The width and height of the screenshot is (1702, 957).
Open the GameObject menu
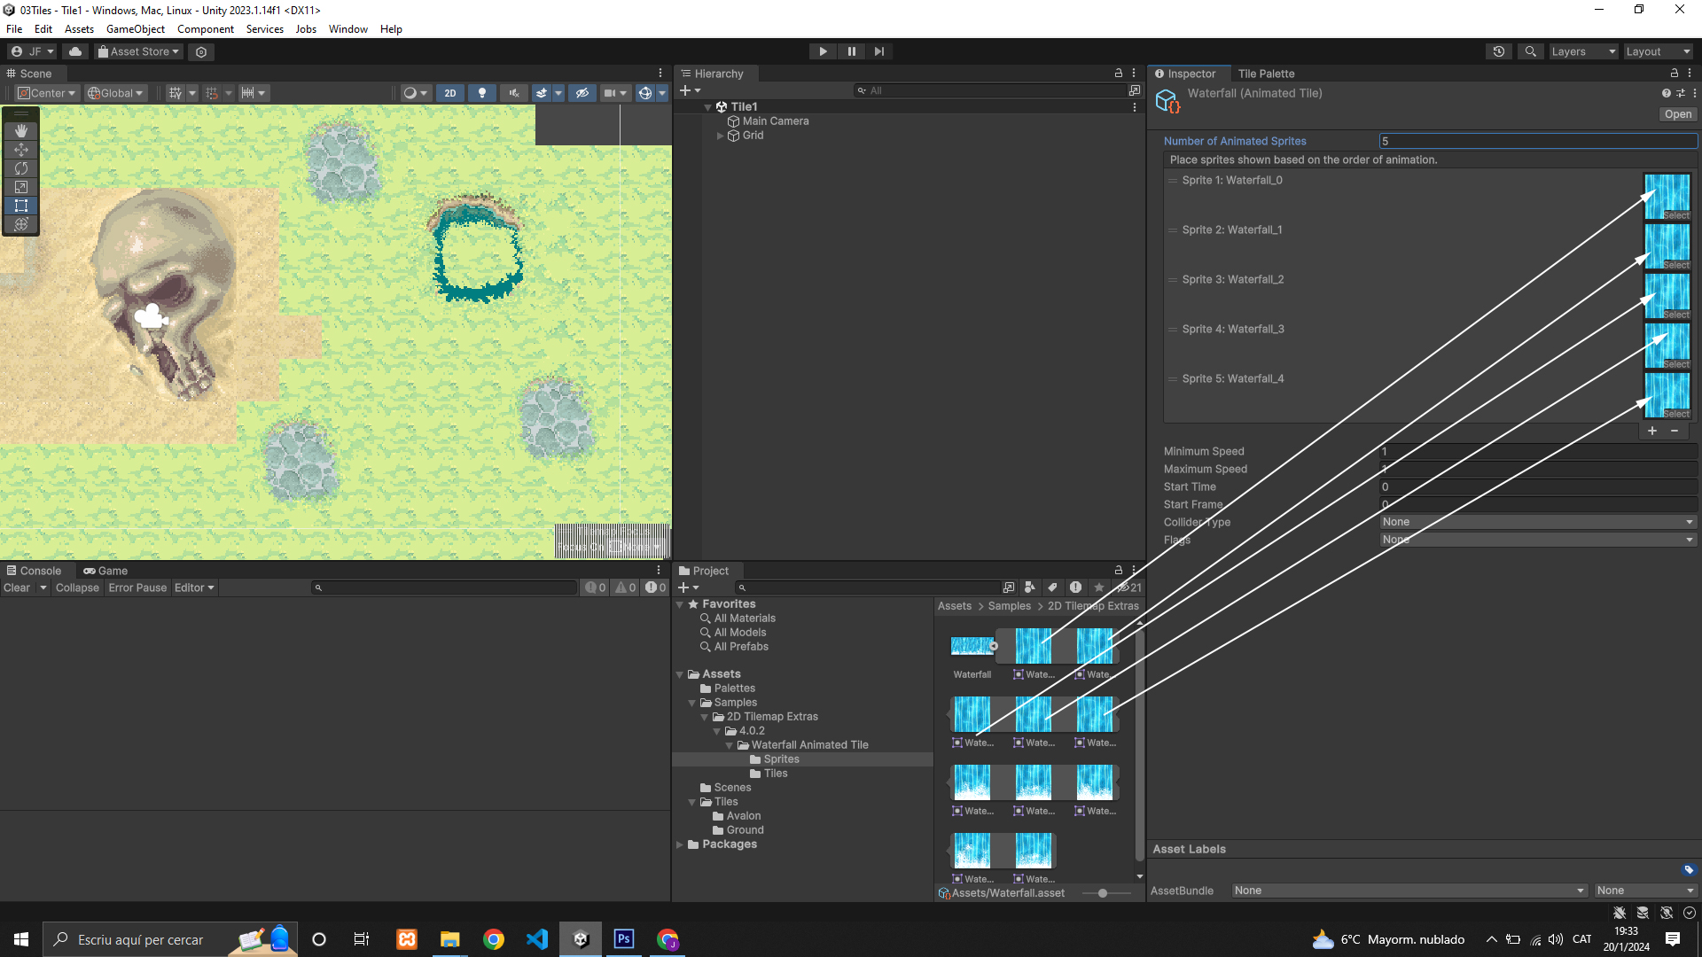(135, 29)
